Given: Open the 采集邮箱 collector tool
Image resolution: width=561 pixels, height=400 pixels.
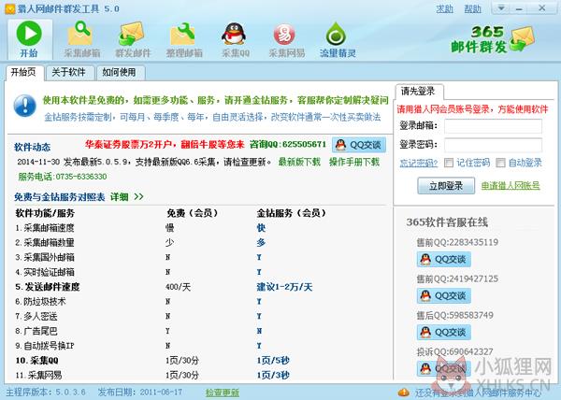Looking at the screenshot, I should [82, 39].
